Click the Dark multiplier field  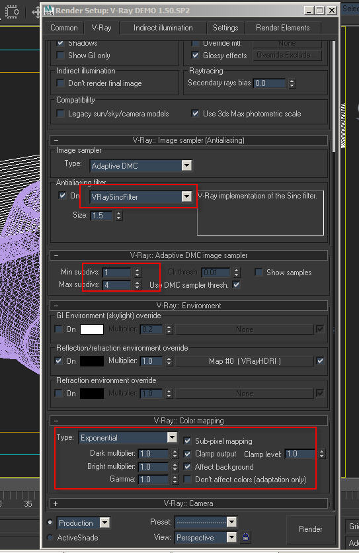(153, 454)
